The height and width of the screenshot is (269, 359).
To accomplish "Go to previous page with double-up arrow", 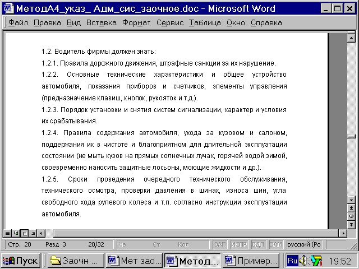I will [351, 208].
